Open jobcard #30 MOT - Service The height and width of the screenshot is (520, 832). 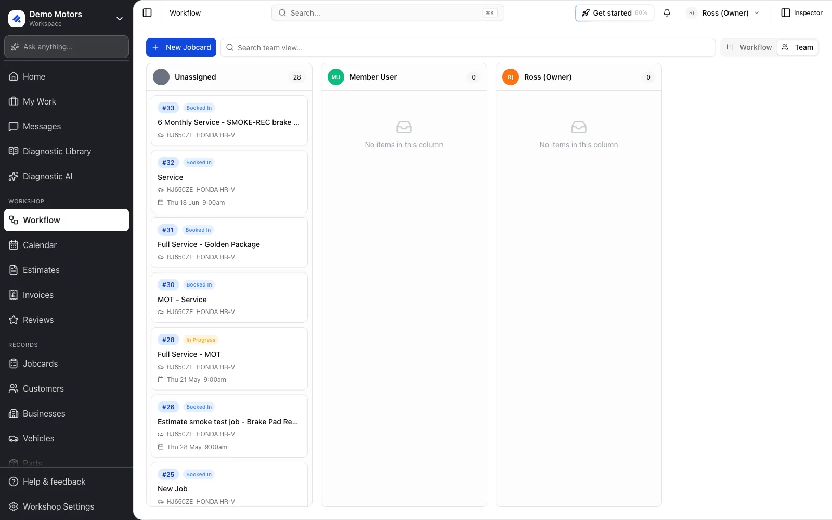point(229,297)
